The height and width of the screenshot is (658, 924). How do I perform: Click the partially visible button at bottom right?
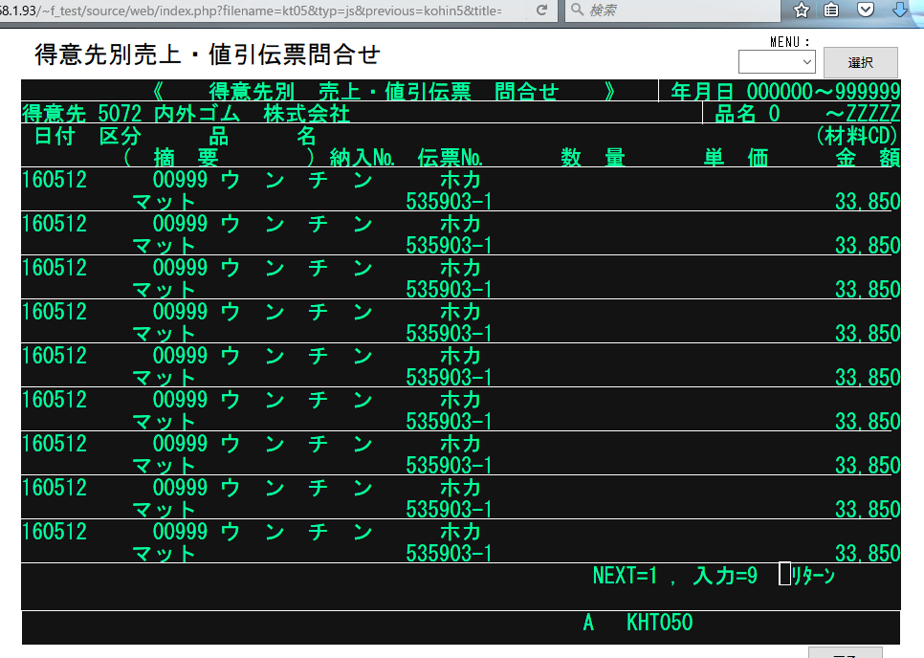point(846,652)
